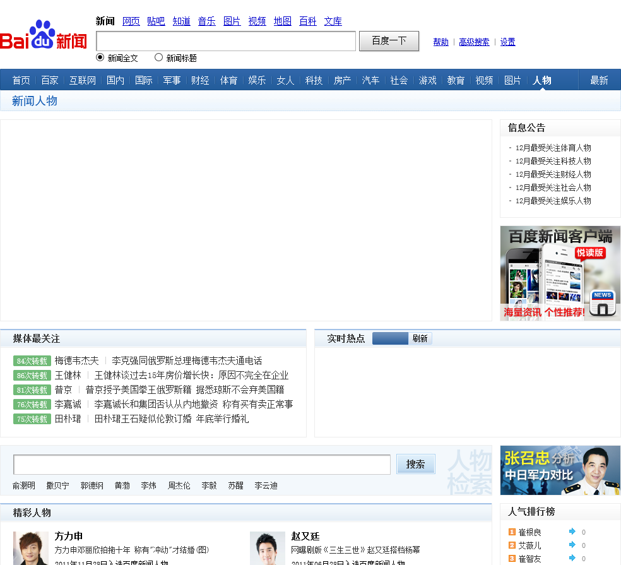Image resolution: width=621 pixels, height=565 pixels.
Task: Open the 音乐 link at top
Action: pyautogui.click(x=207, y=21)
